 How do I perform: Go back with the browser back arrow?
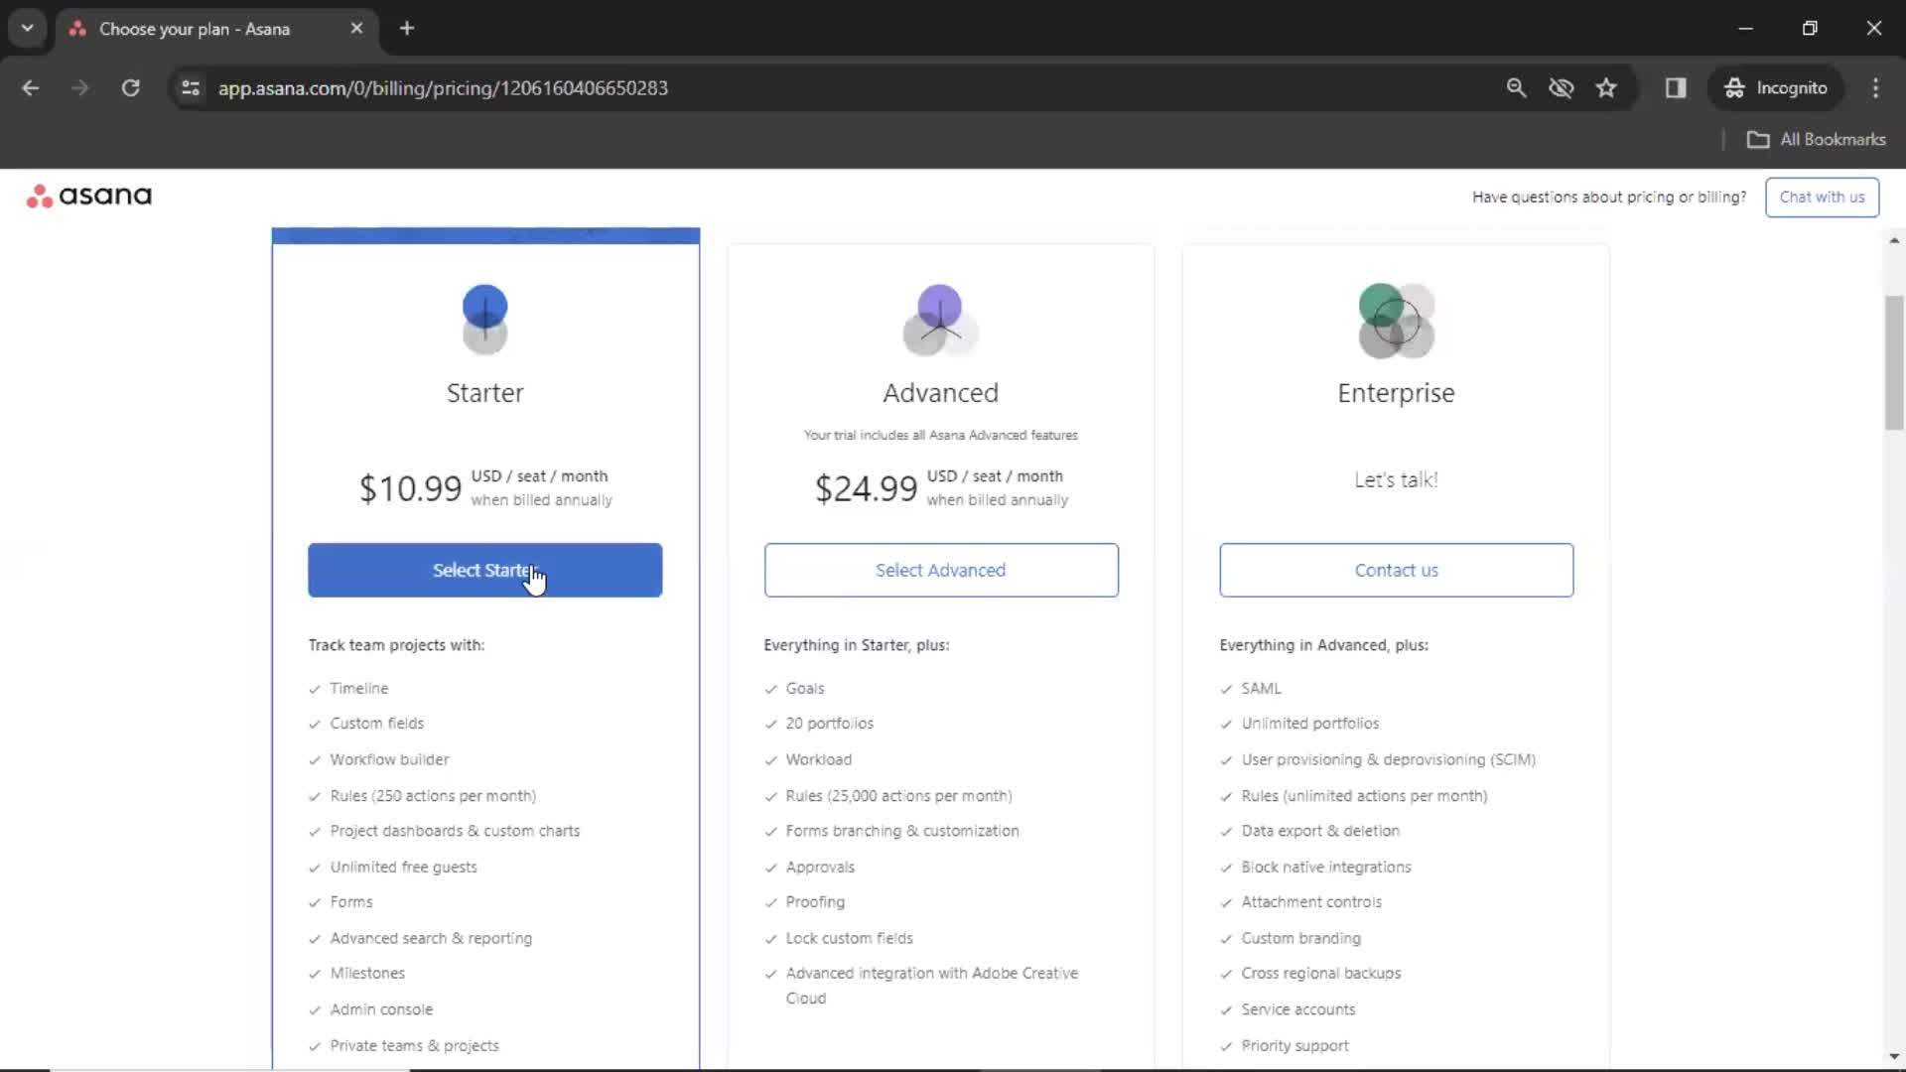[x=31, y=88]
